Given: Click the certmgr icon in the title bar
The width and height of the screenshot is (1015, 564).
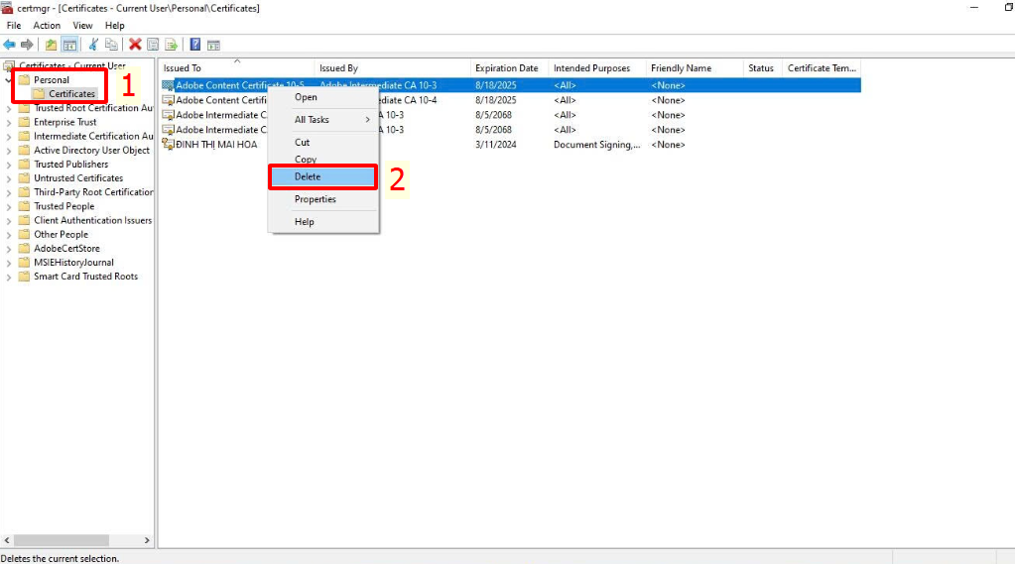Looking at the screenshot, I should pos(7,8).
